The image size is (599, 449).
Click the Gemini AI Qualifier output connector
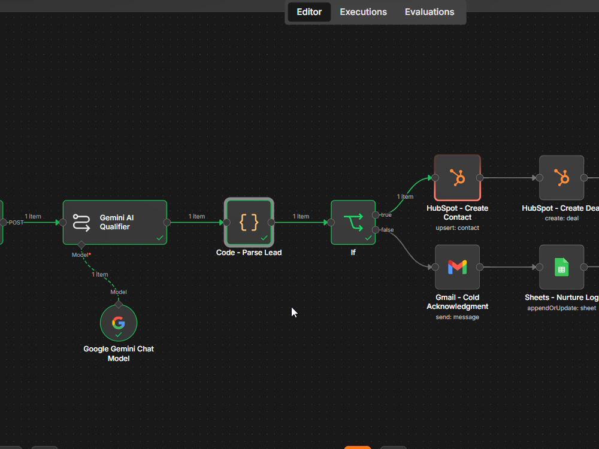(x=167, y=222)
